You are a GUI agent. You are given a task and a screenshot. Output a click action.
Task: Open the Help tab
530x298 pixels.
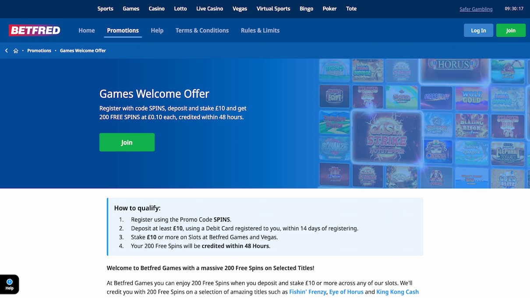pyautogui.click(x=157, y=31)
